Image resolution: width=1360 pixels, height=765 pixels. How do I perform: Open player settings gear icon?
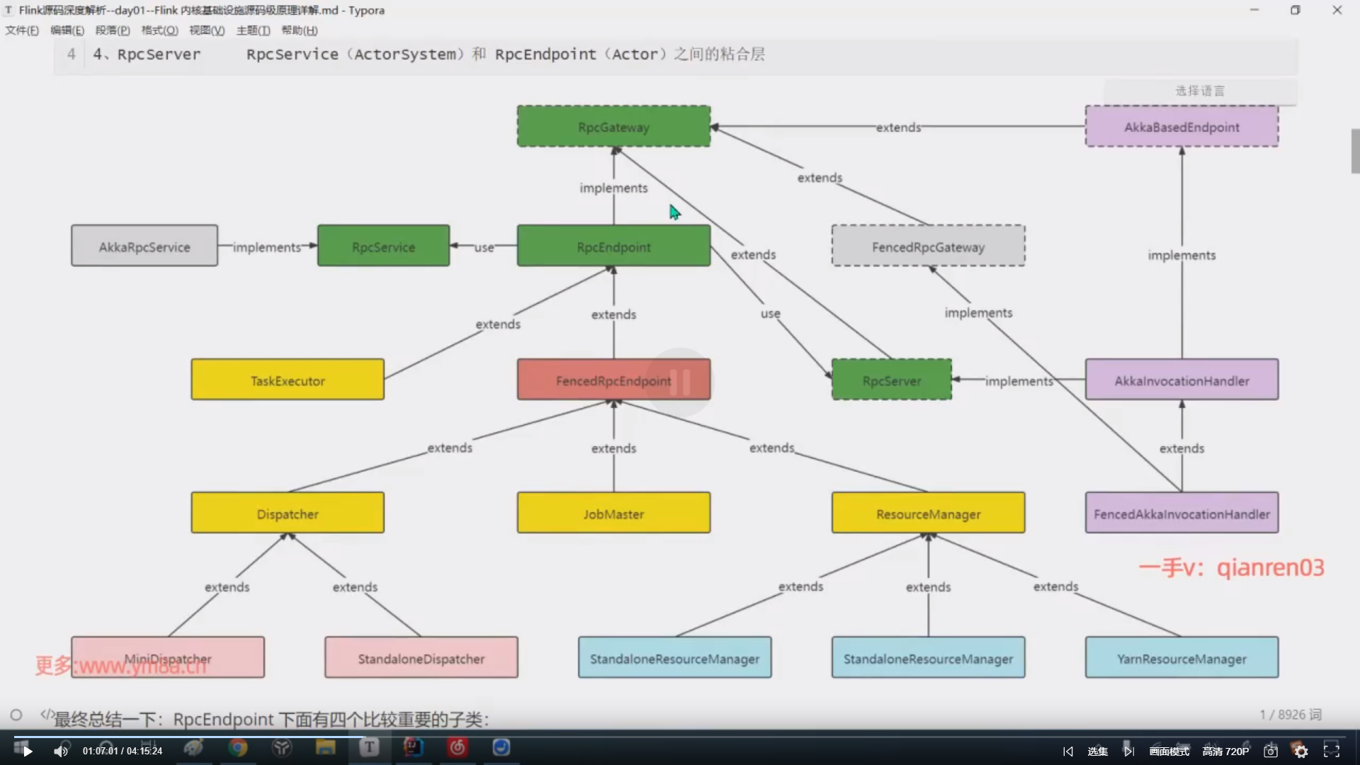click(1300, 751)
